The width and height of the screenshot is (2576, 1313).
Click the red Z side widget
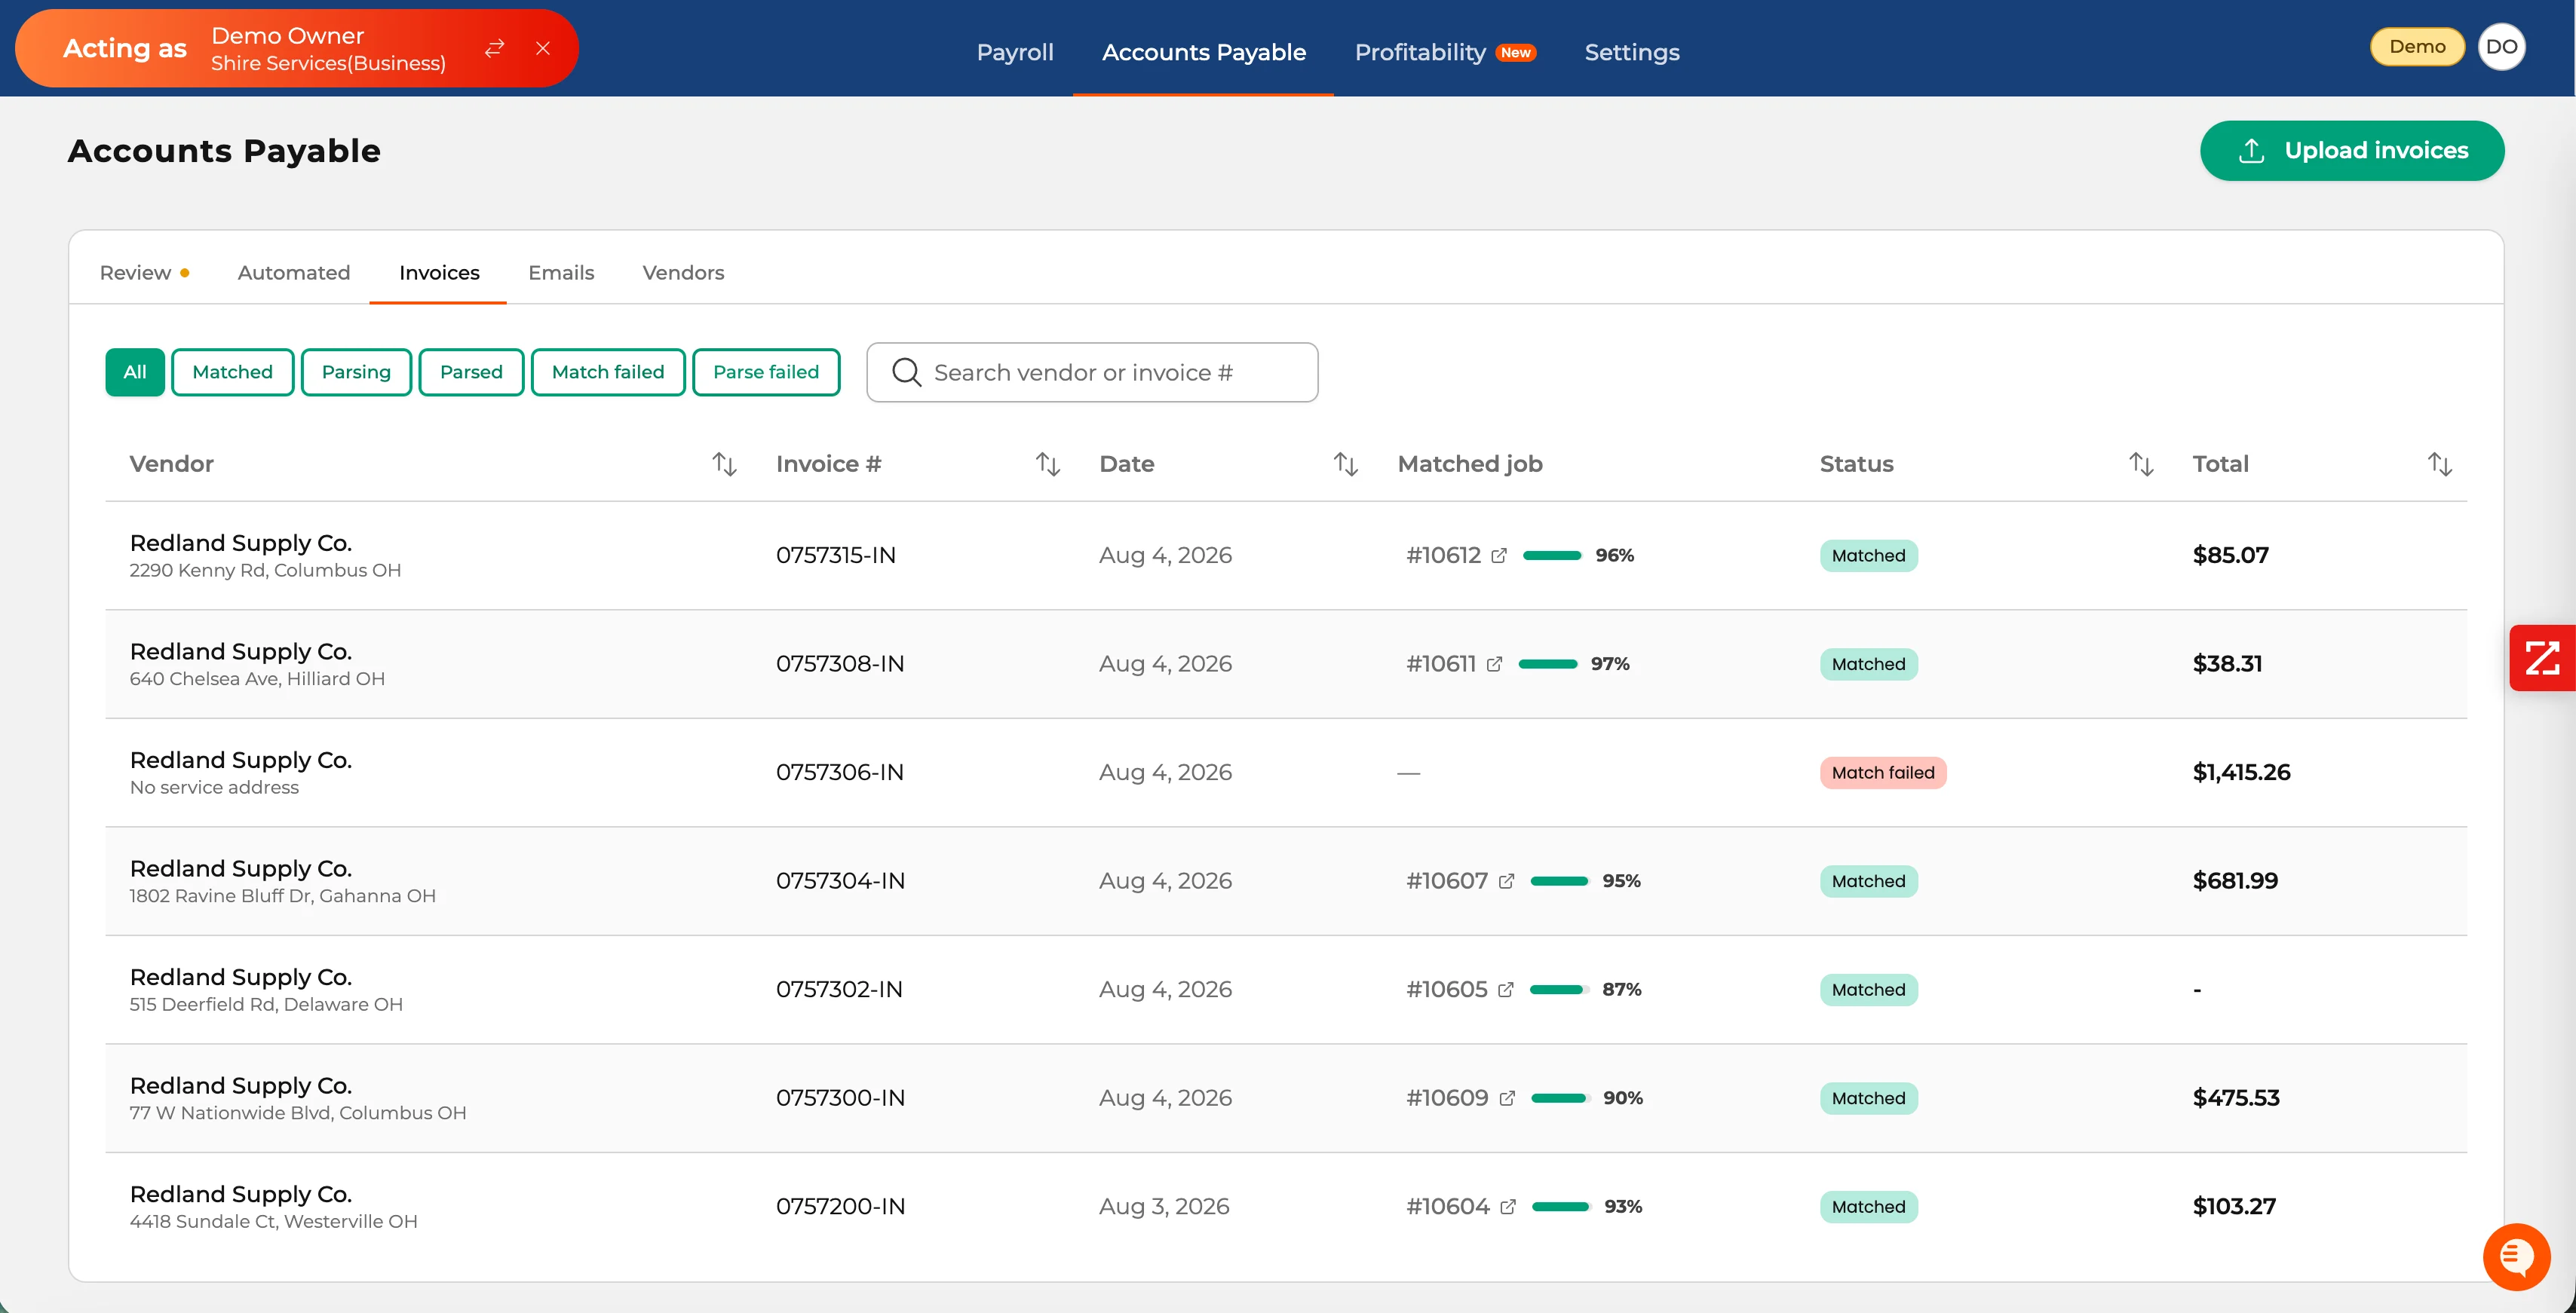[2541, 657]
